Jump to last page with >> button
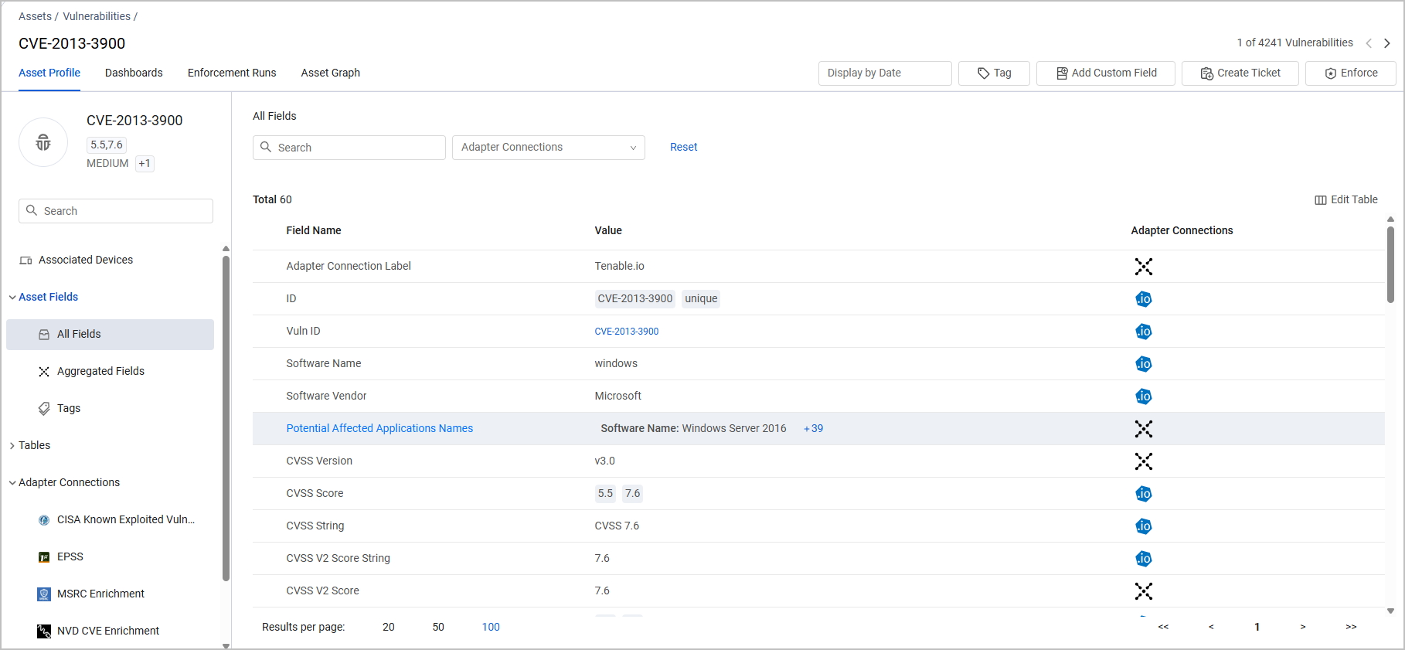Screen dimensions: 1405x650 (x=1351, y=627)
